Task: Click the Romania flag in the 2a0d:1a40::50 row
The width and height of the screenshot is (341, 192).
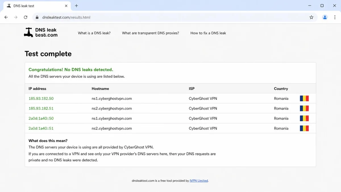Action: (304, 118)
